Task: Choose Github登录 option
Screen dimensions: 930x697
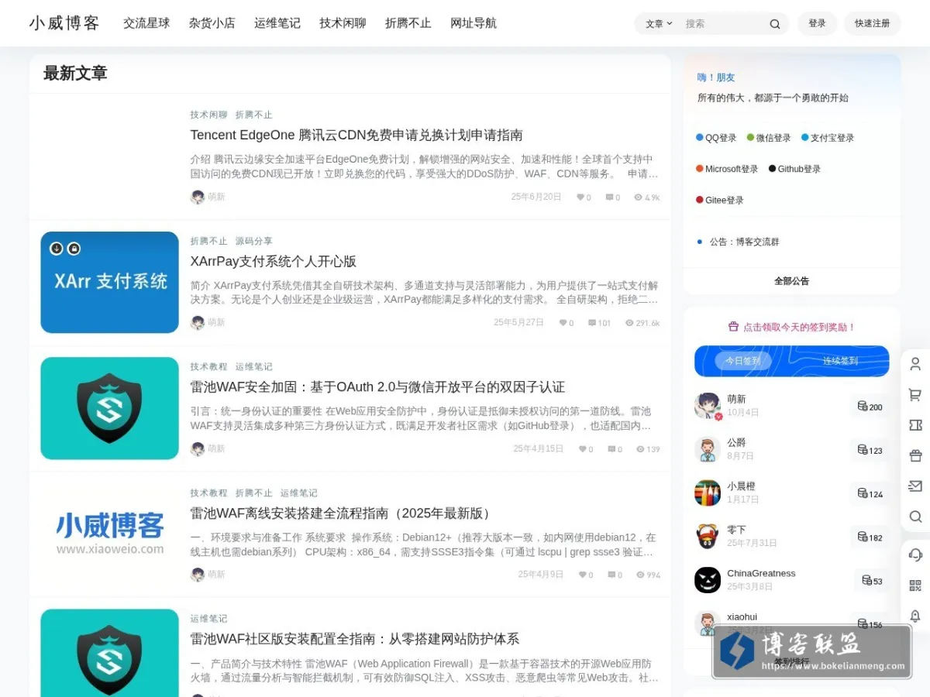Action: click(x=794, y=169)
